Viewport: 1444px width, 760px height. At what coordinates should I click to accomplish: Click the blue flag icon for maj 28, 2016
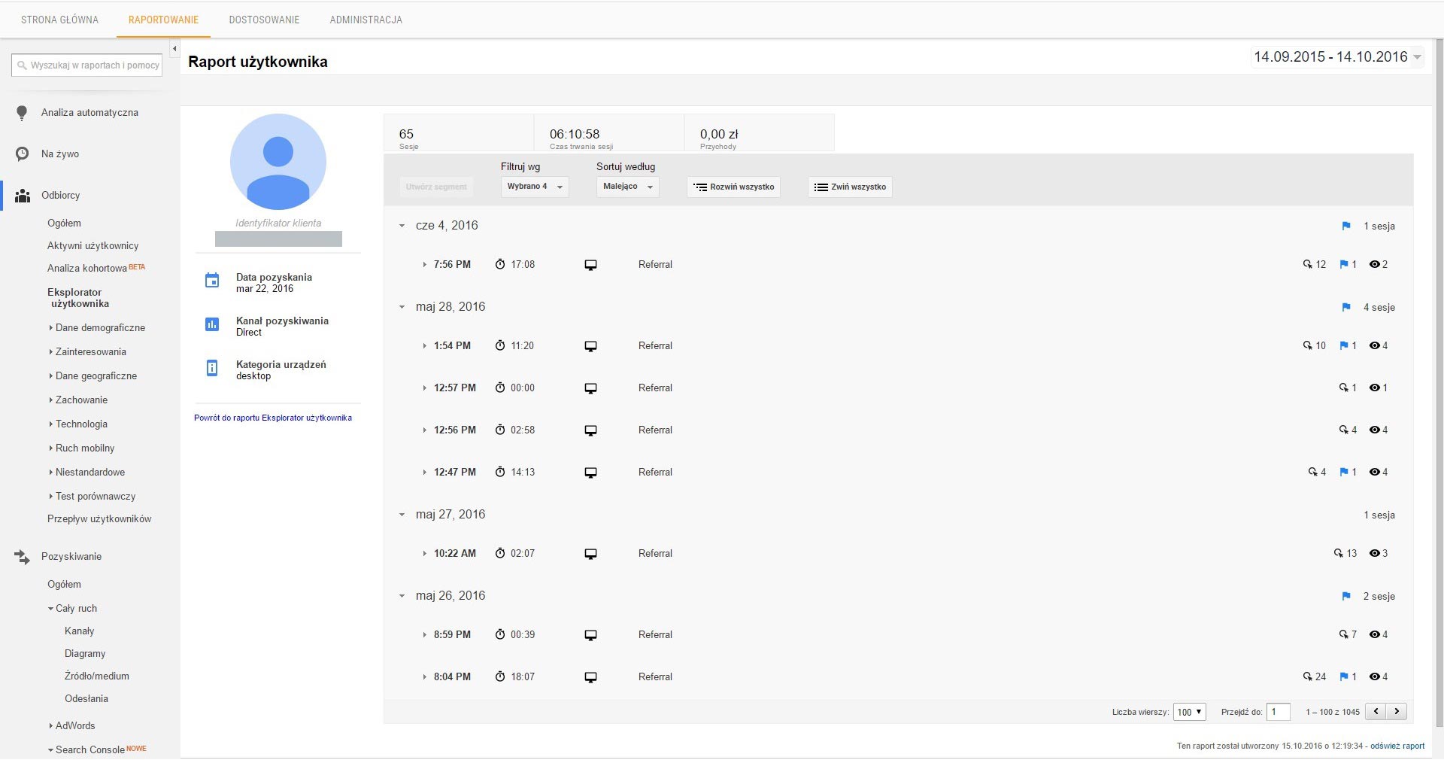[1346, 307]
